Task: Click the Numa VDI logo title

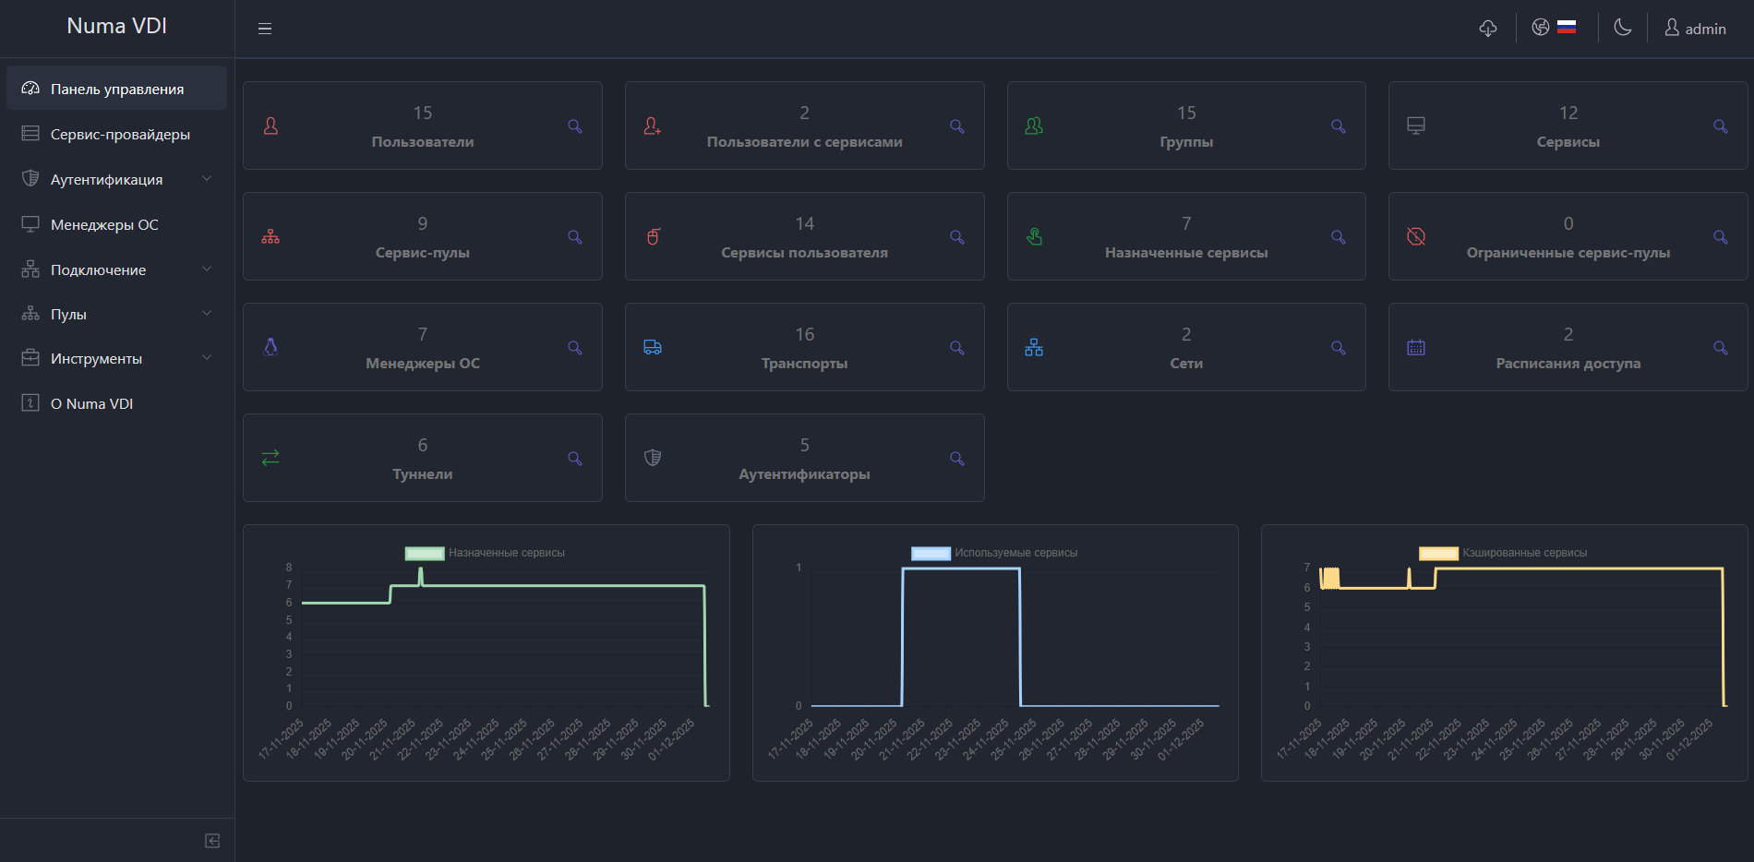Action: [117, 27]
